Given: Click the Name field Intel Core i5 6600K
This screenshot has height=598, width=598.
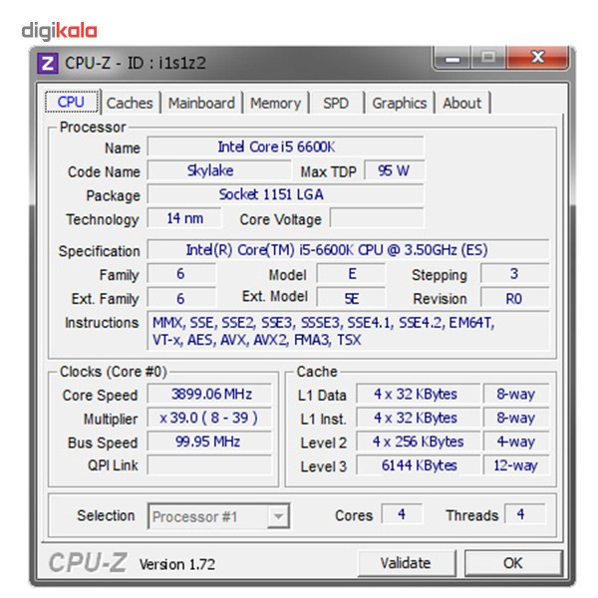Looking at the screenshot, I should pos(285,147).
